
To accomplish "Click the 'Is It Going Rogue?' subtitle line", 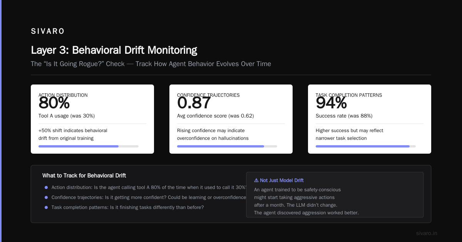I will pos(151,64).
